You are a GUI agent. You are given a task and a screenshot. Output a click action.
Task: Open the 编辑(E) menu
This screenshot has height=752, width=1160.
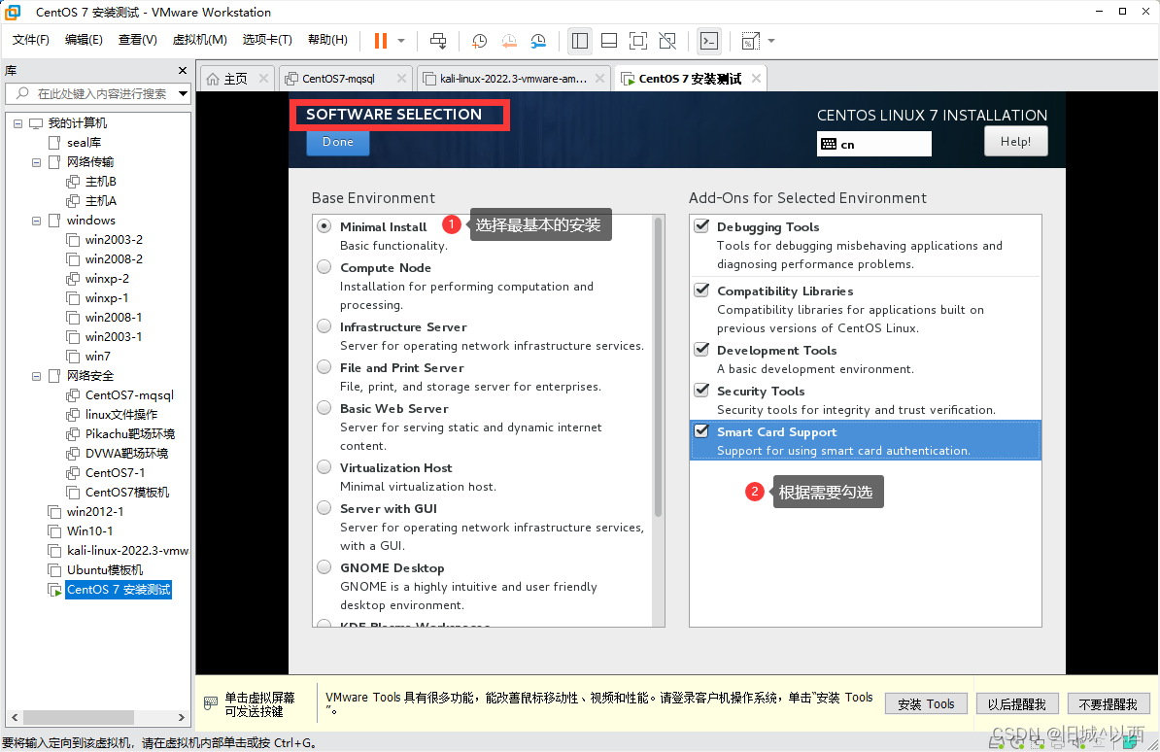click(x=84, y=39)
